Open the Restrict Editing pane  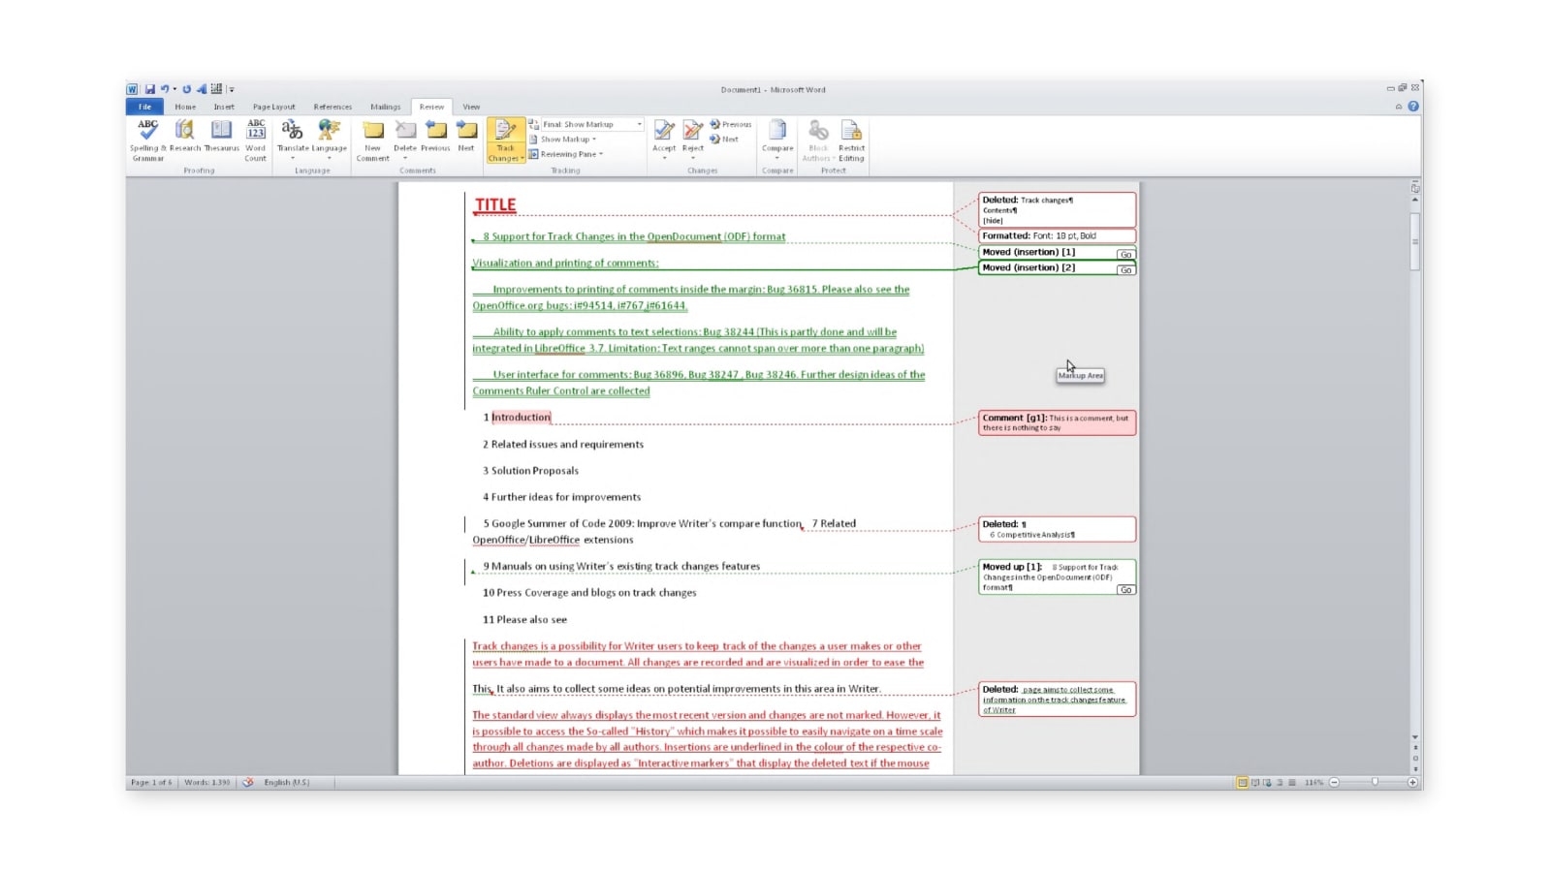(851, 140)
